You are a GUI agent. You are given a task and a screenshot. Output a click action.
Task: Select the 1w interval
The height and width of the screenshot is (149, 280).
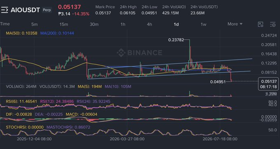(203, 24)
